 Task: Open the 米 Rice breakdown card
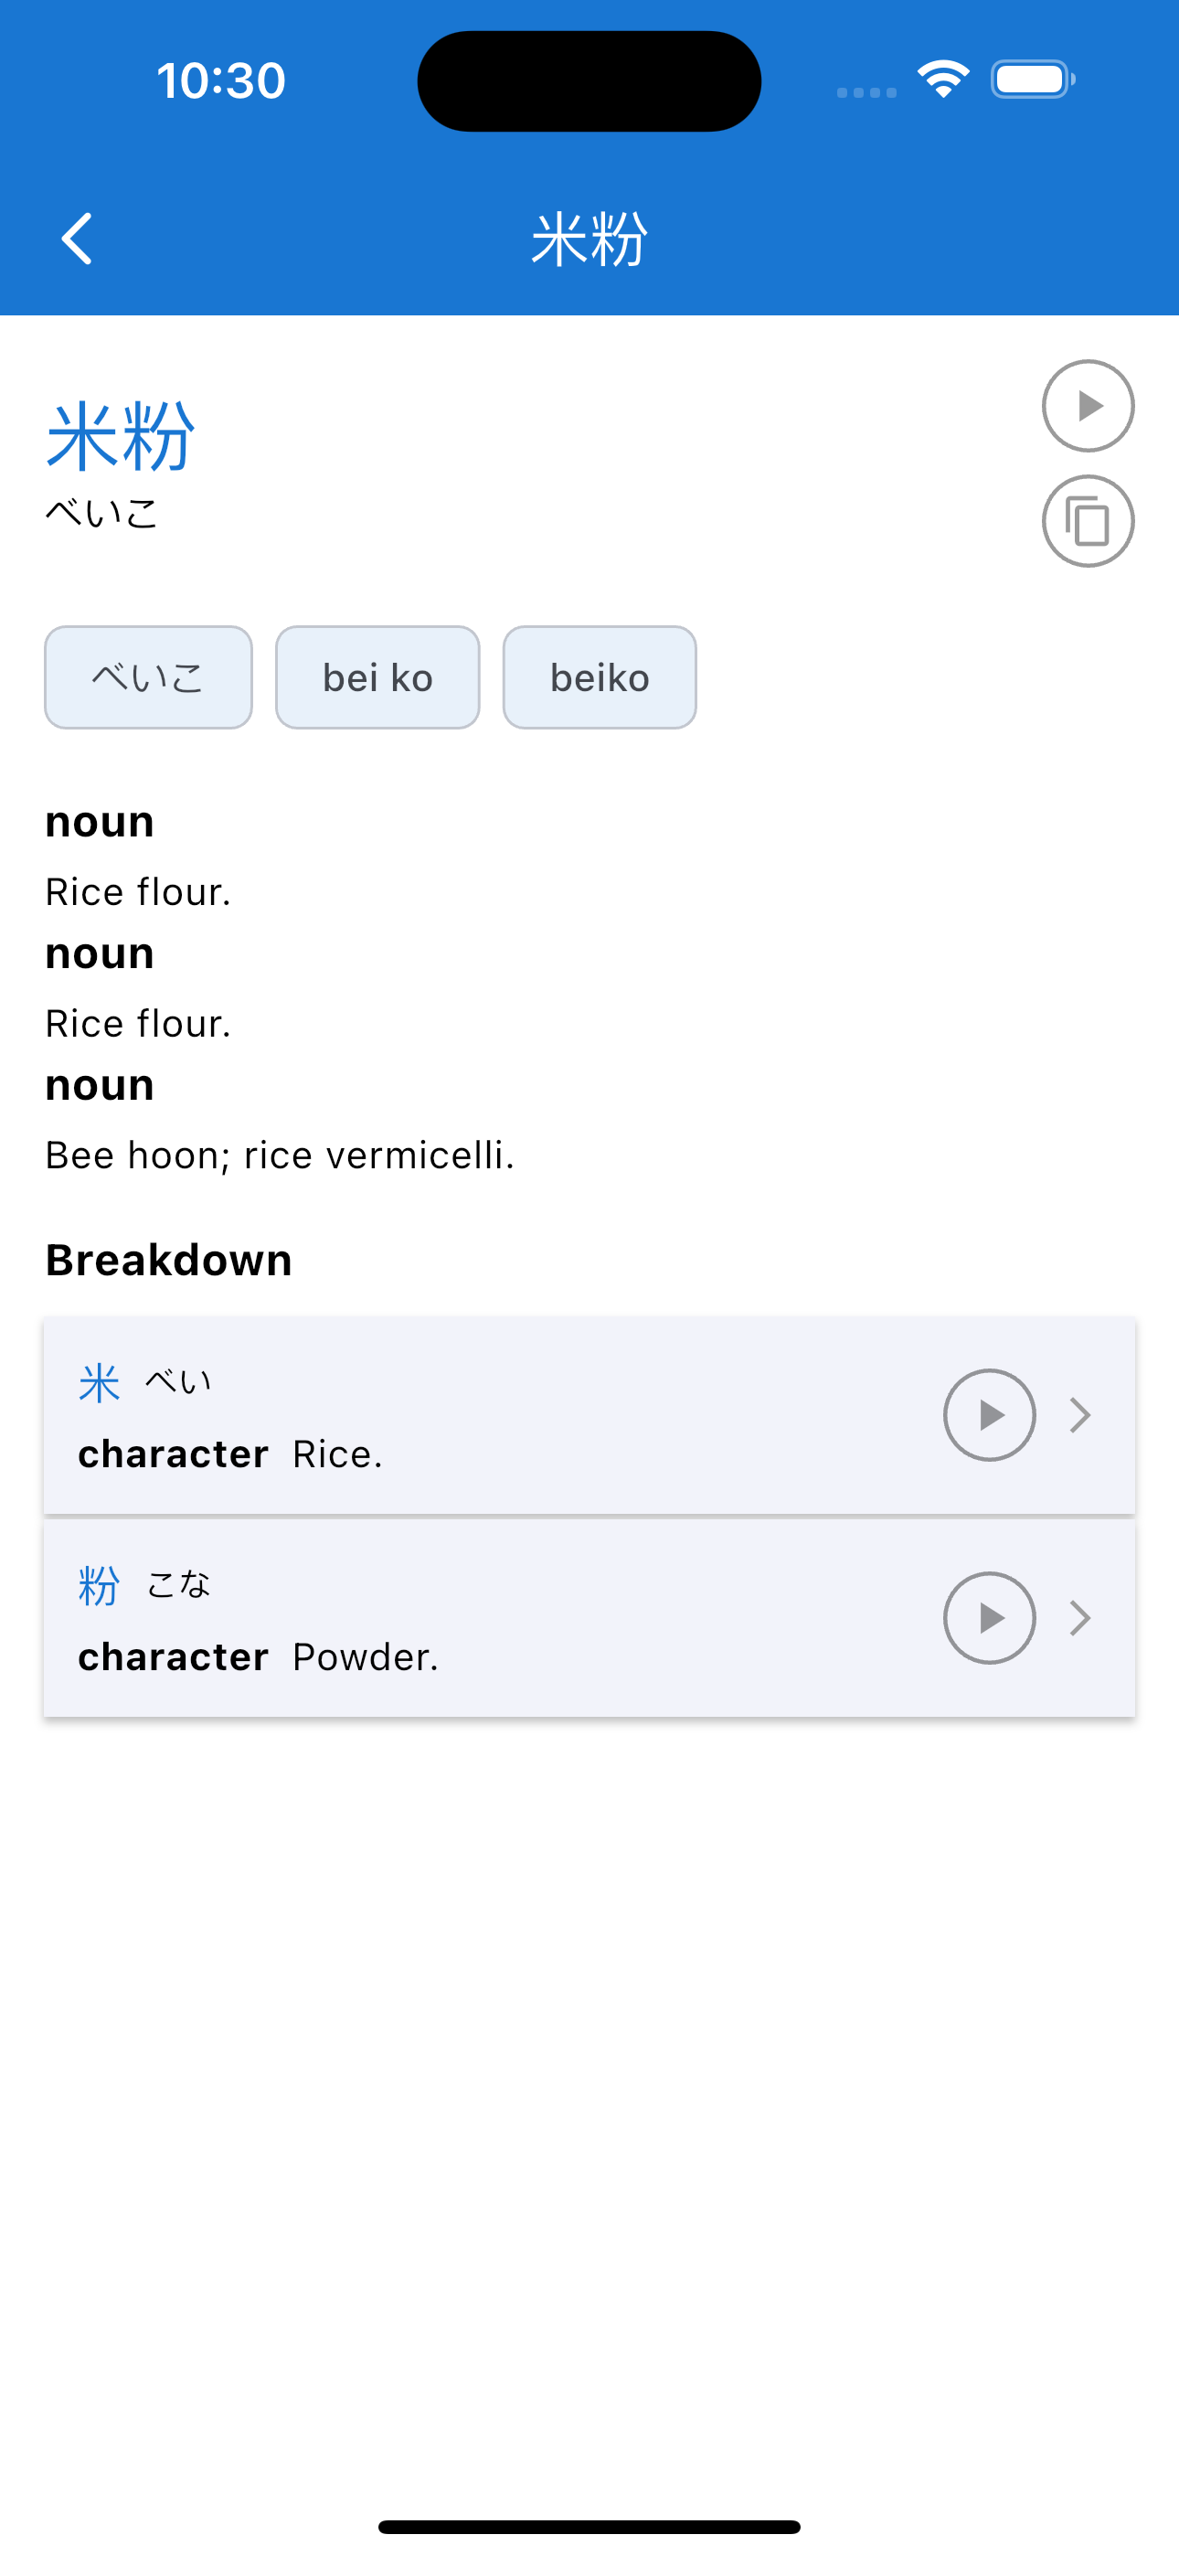tap(589, 1416)
